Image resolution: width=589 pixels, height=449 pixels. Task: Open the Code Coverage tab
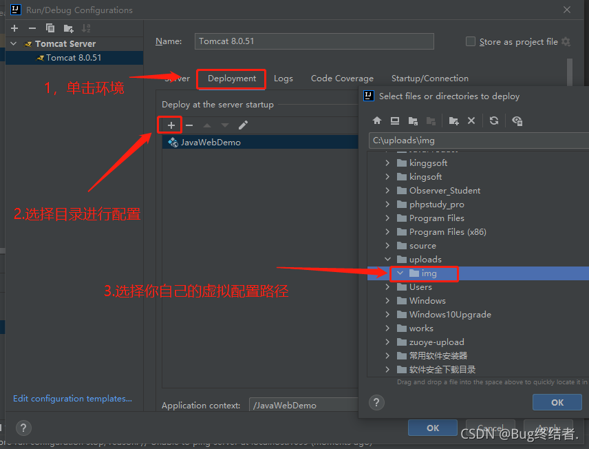coord(342,79)
